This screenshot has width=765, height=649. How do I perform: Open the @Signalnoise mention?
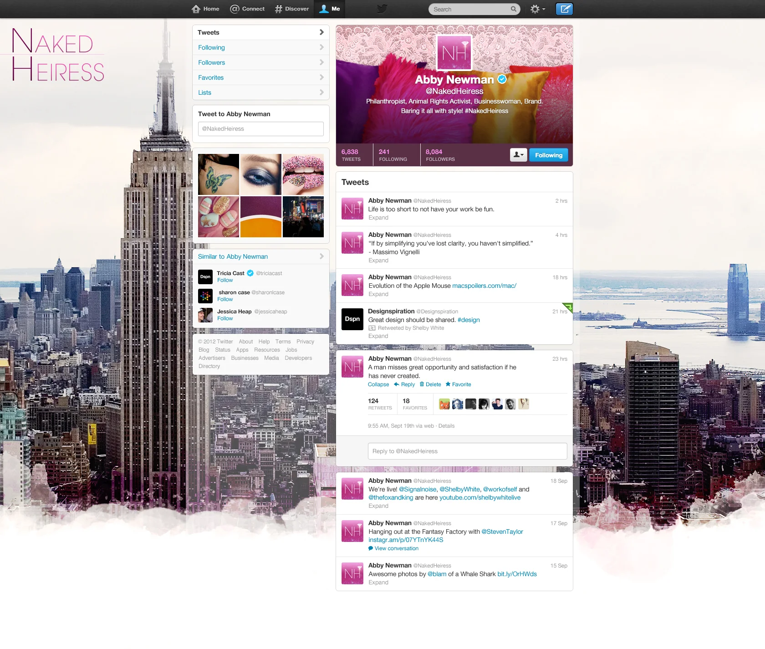click(418, 489)
